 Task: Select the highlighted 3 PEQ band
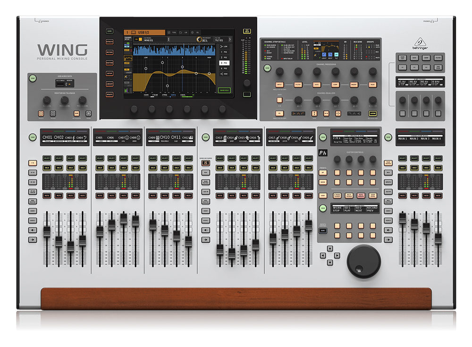coord(224,63)
